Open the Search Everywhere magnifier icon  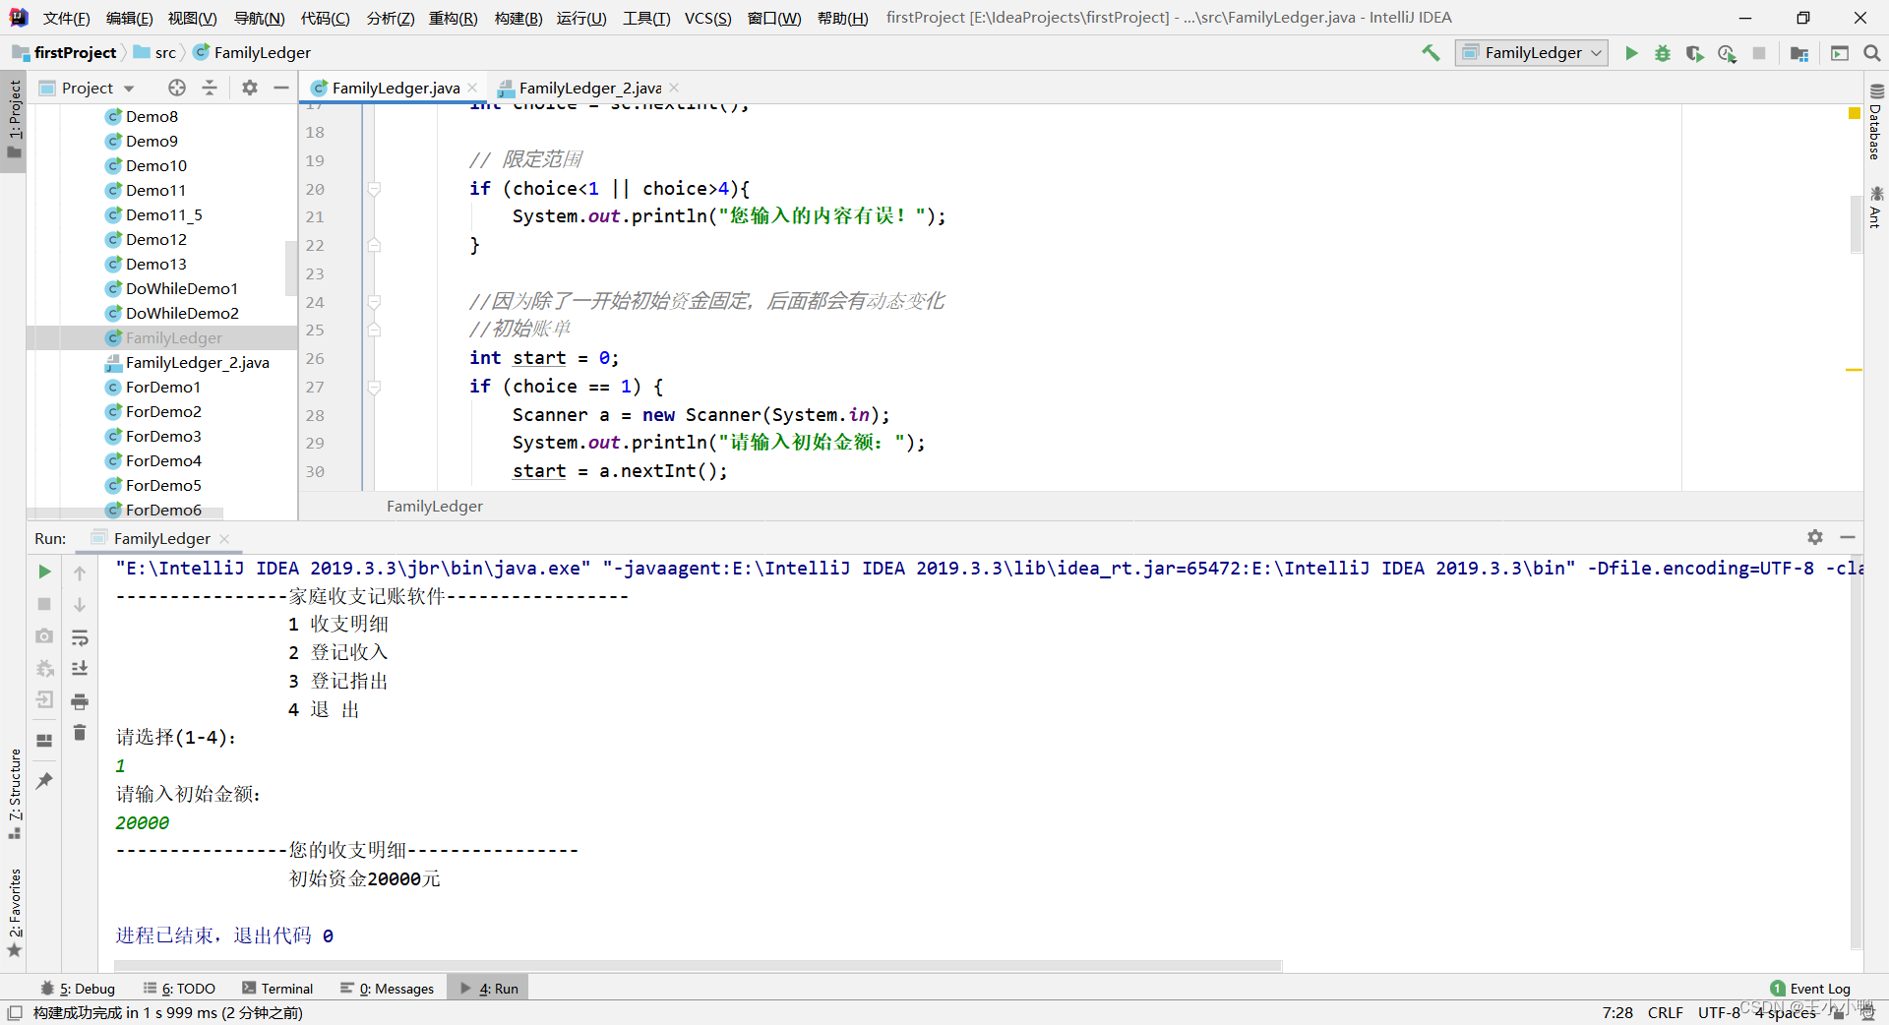(1872, 53)
